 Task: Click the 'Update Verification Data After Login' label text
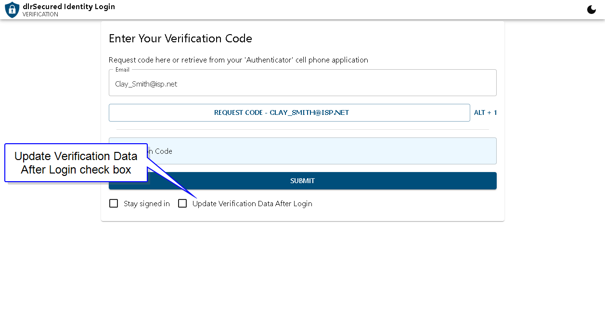[x=252, y=204]
